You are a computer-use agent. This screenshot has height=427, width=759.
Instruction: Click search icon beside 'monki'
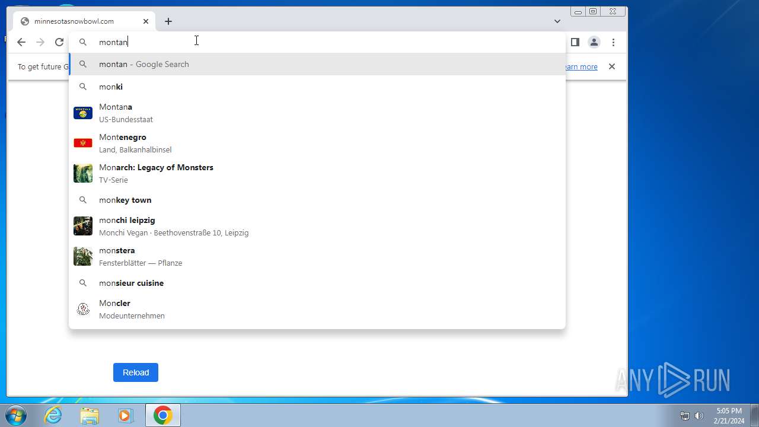[83, 87]
